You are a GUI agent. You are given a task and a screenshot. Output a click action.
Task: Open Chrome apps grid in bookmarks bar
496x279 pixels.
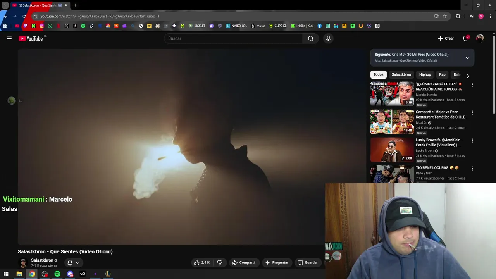[5, 26]
